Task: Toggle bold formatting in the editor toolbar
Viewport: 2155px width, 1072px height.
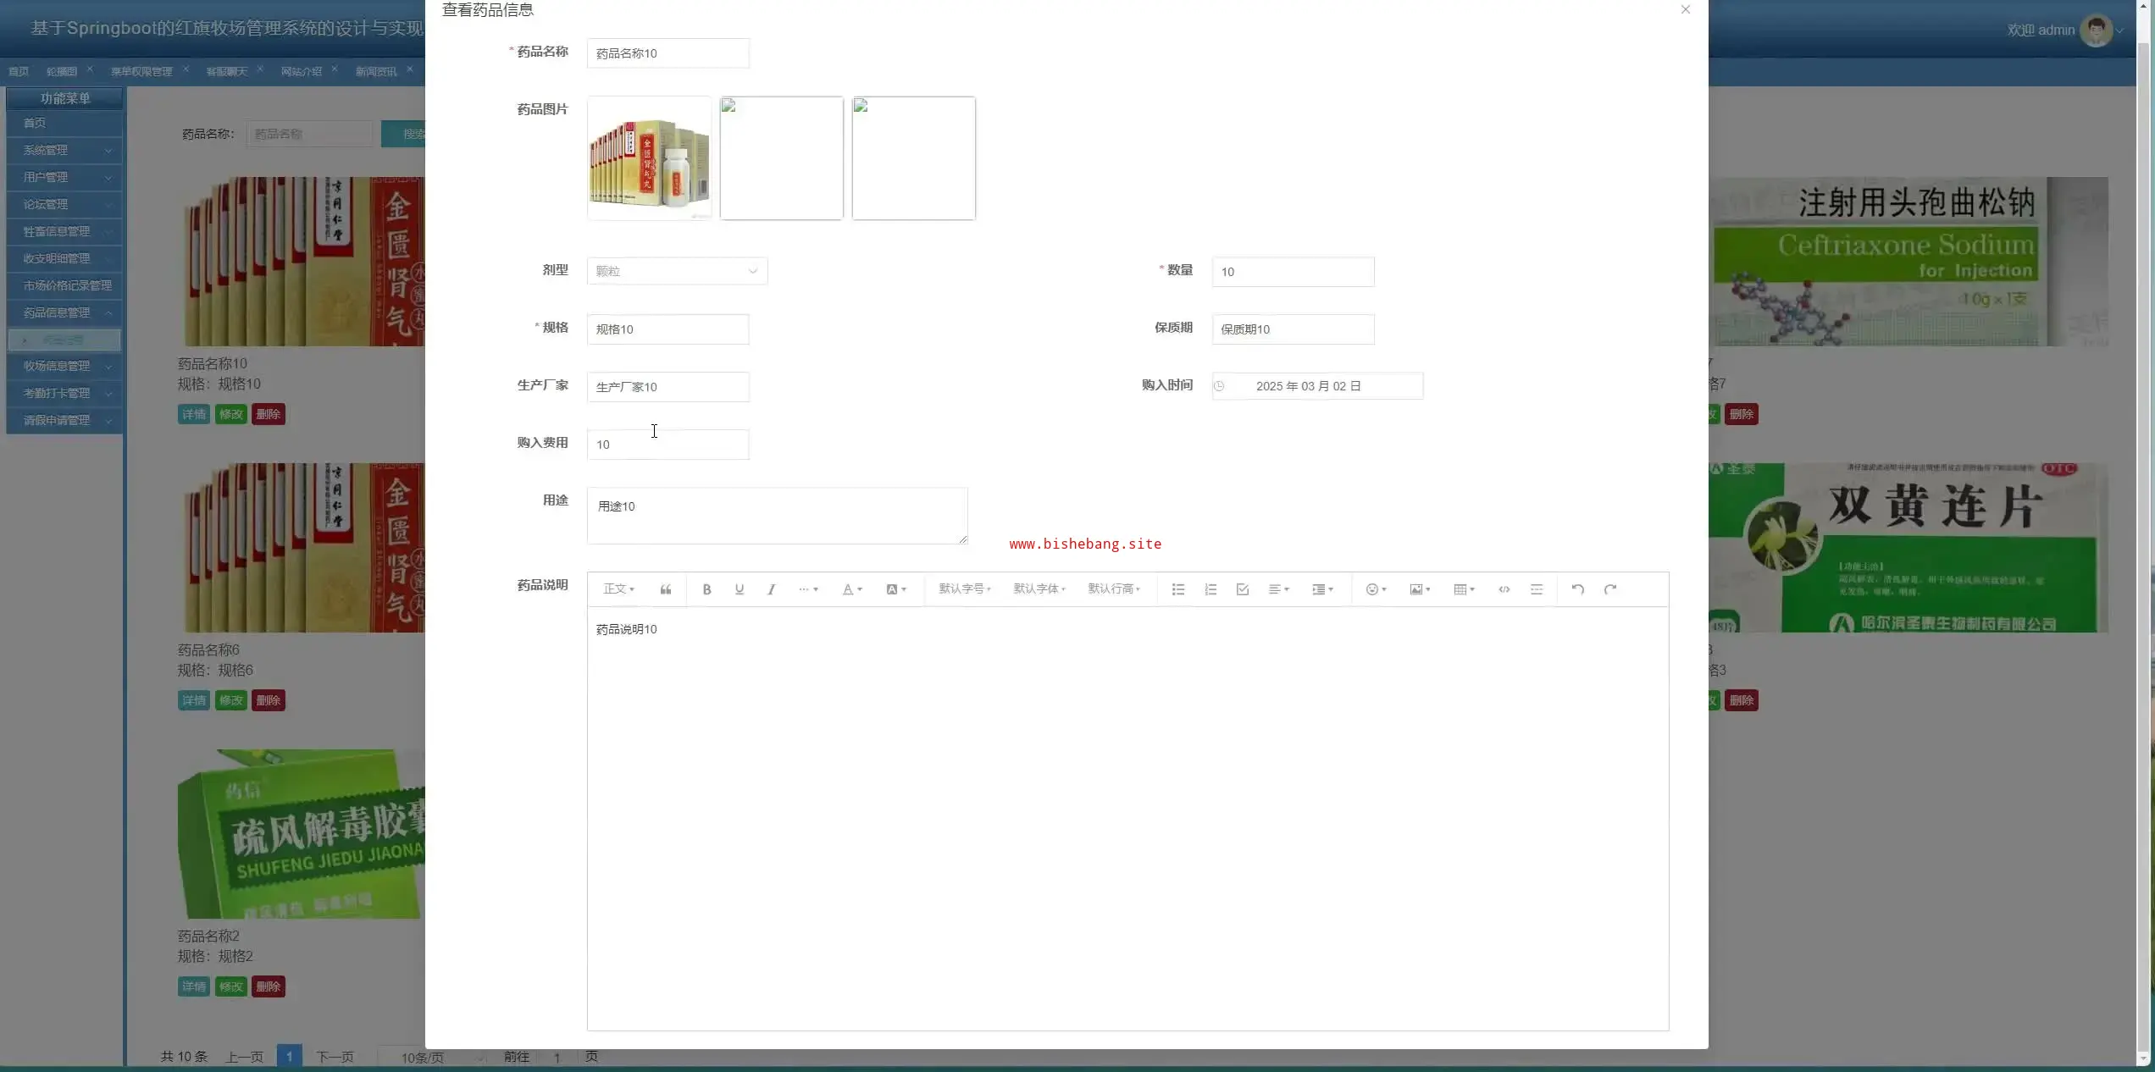Action: tap(706, 589)
